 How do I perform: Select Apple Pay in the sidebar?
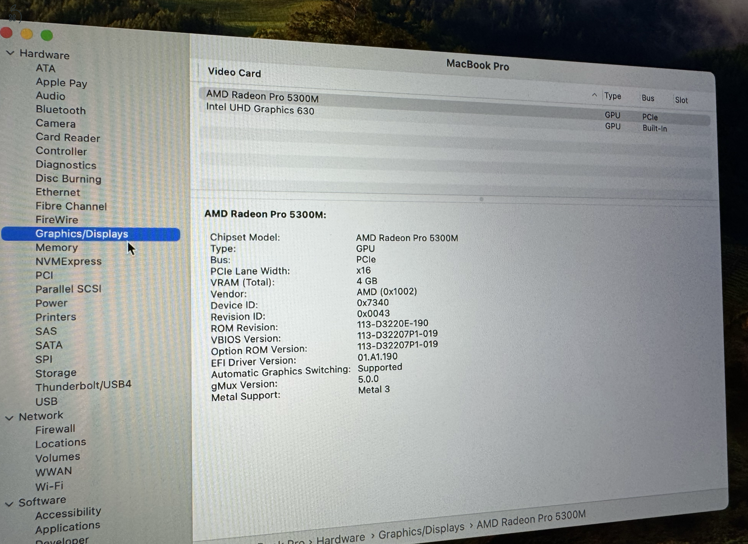(61, 82)
